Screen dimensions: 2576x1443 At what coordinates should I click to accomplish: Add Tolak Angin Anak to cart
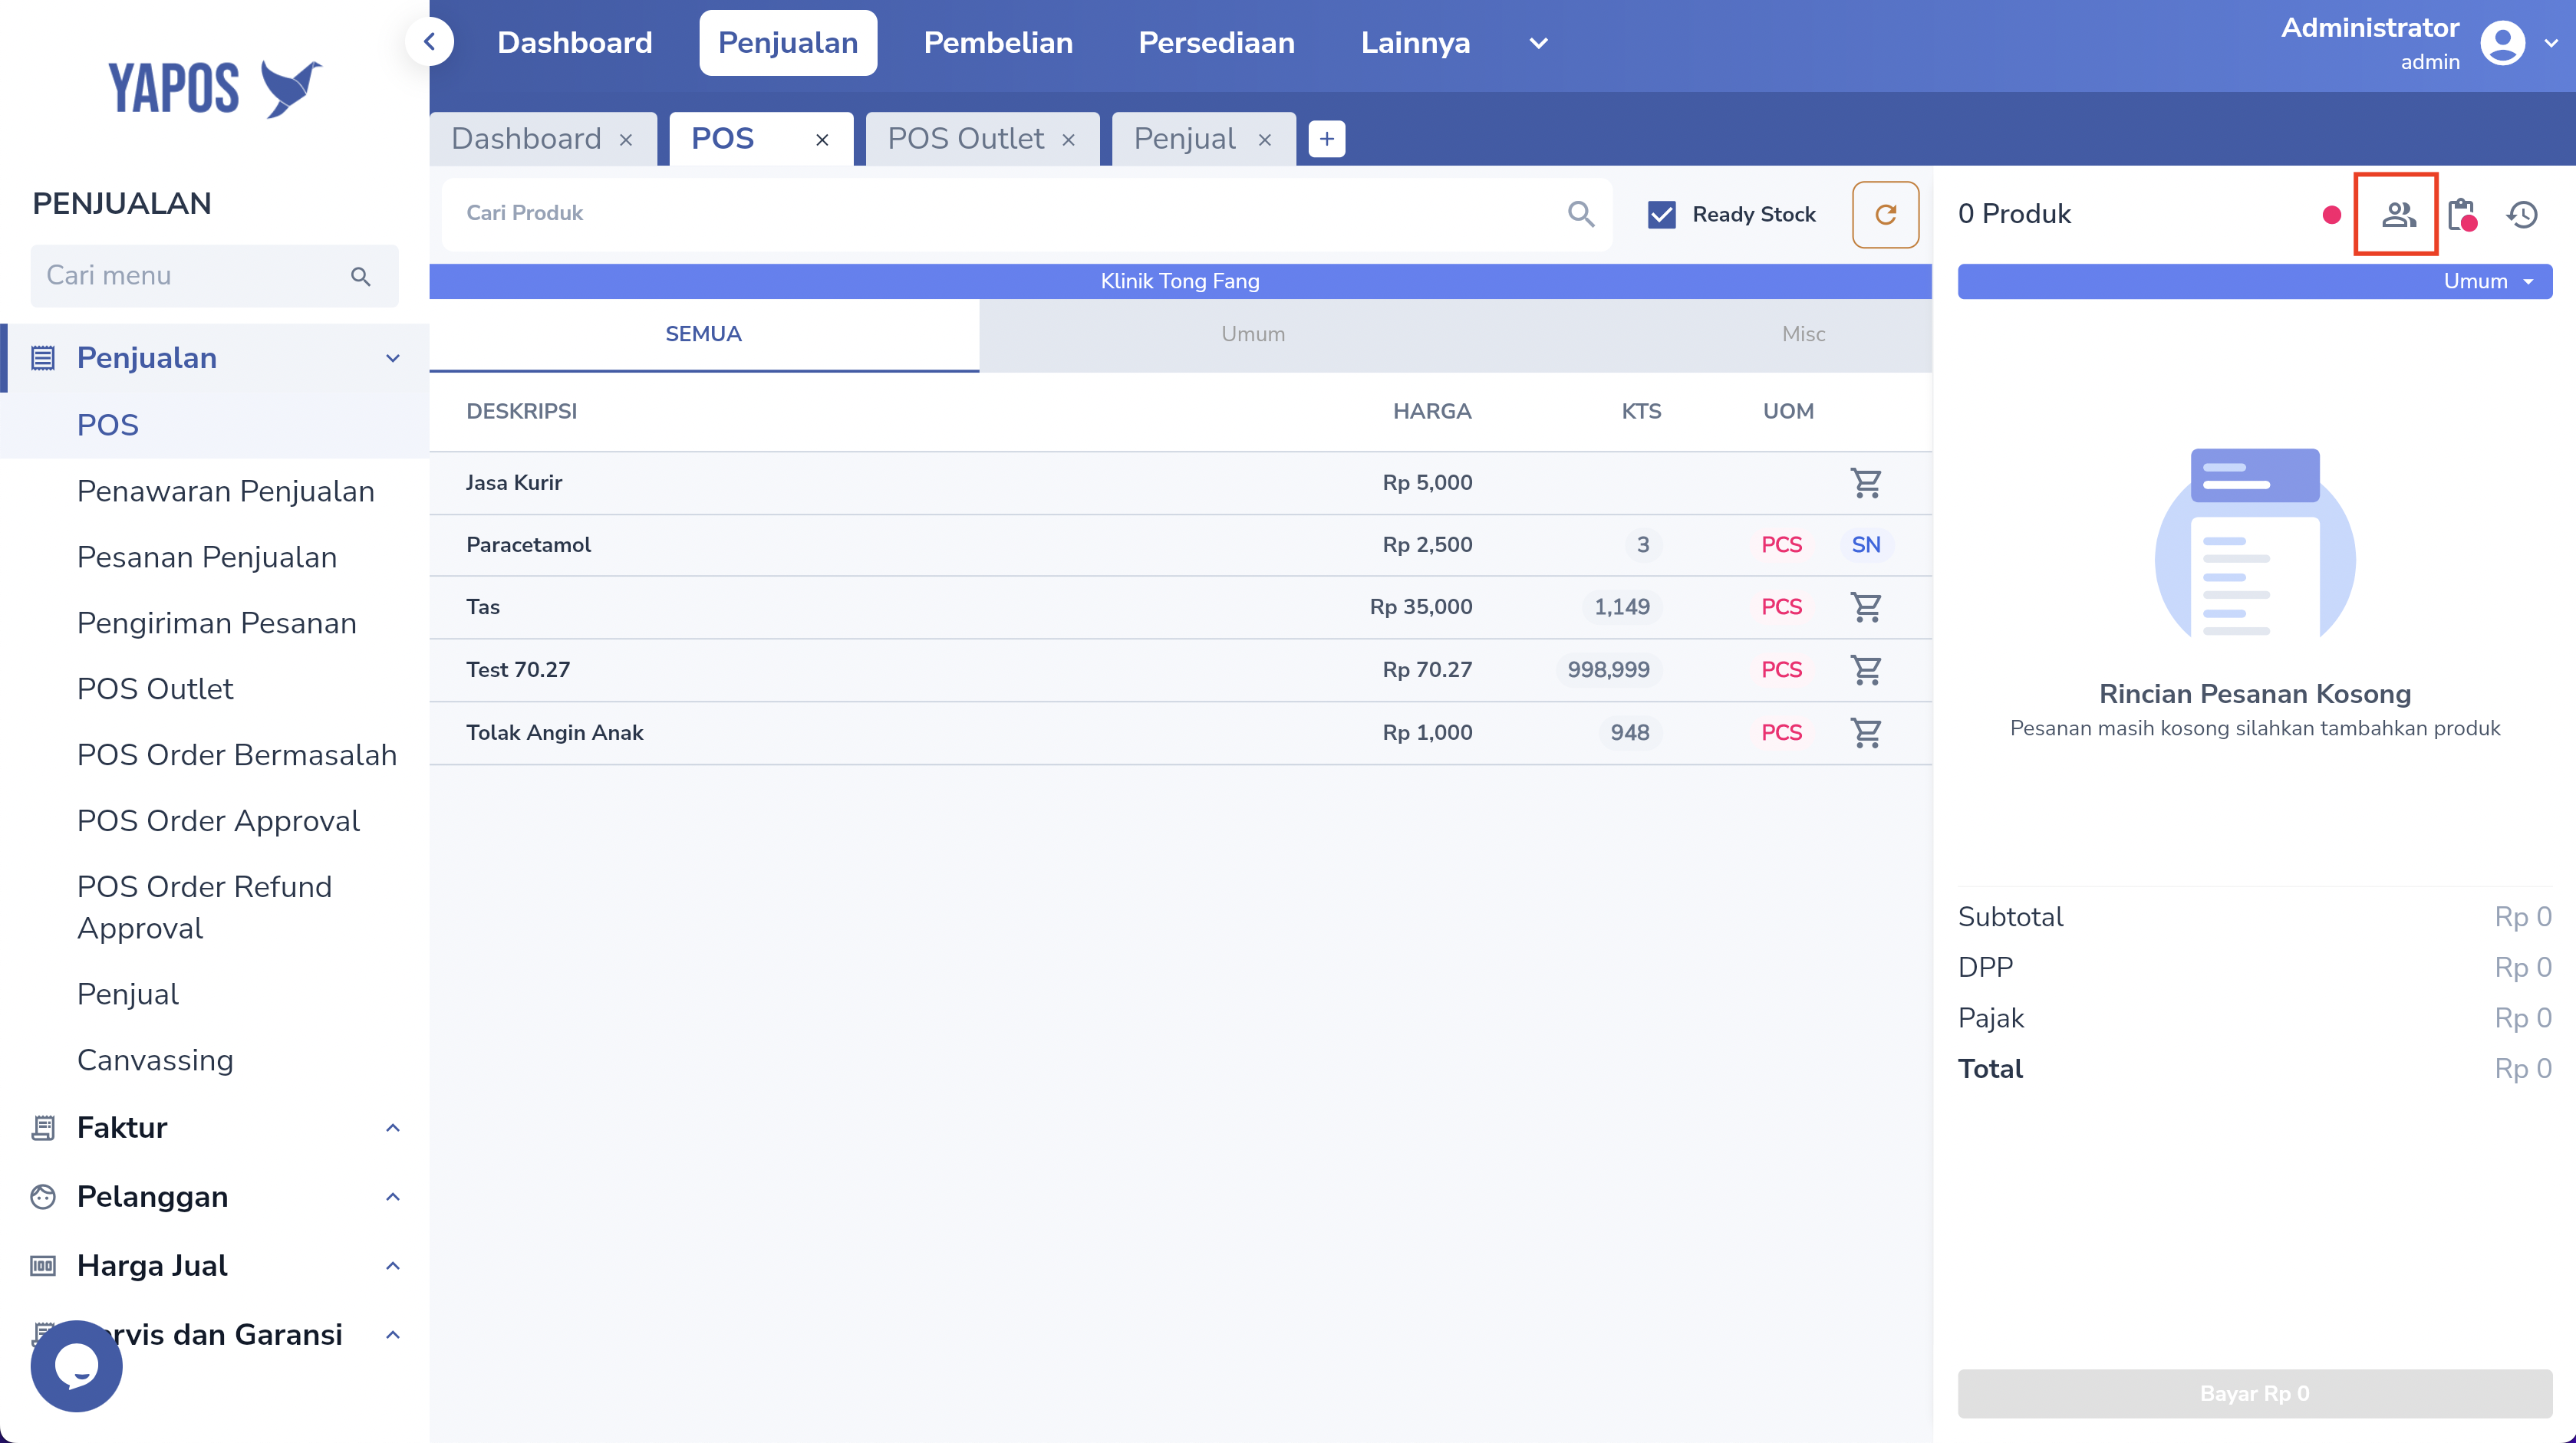1866,732
